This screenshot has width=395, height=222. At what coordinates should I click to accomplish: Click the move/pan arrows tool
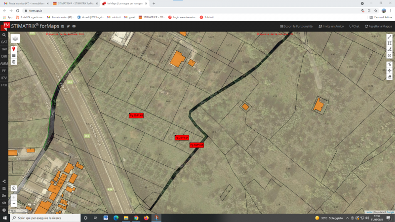(390, 71)
